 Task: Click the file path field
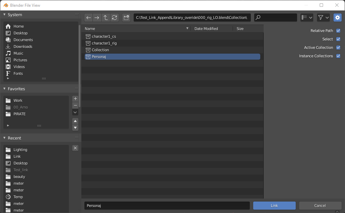coord(192,18)
